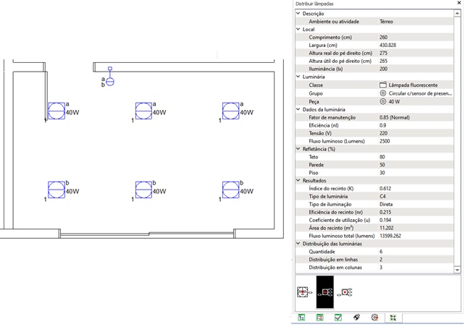
Task: Click the Classe value Lâmpada fluorescente
Action: coord(414,85)
